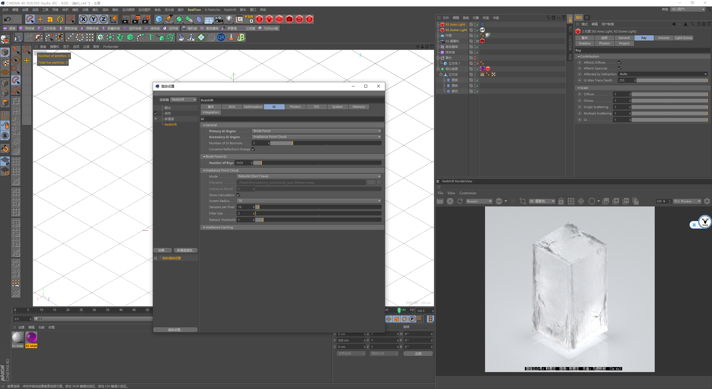Click the 应用 apply button

tap(418, 354)
